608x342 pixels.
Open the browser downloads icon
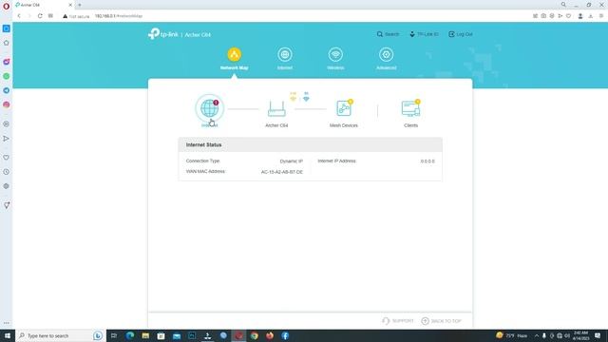click(x=591, y=16)
